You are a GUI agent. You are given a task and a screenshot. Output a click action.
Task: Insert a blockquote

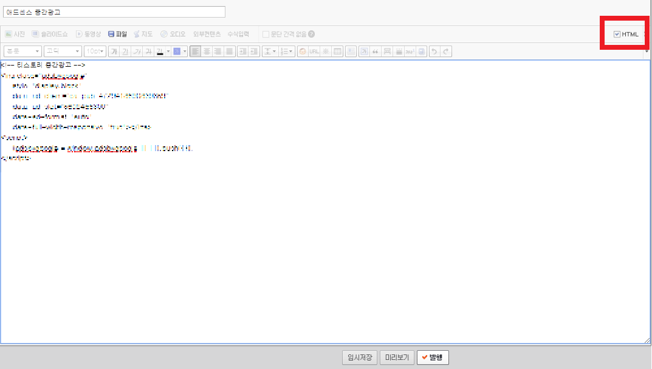pos(376,51)
